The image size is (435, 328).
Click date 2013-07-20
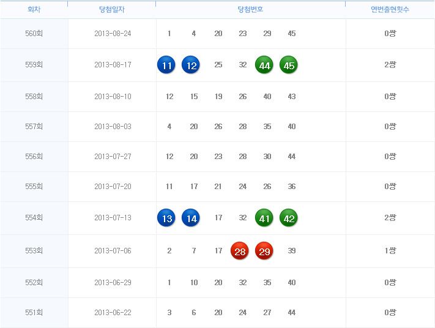coord(113,187)
